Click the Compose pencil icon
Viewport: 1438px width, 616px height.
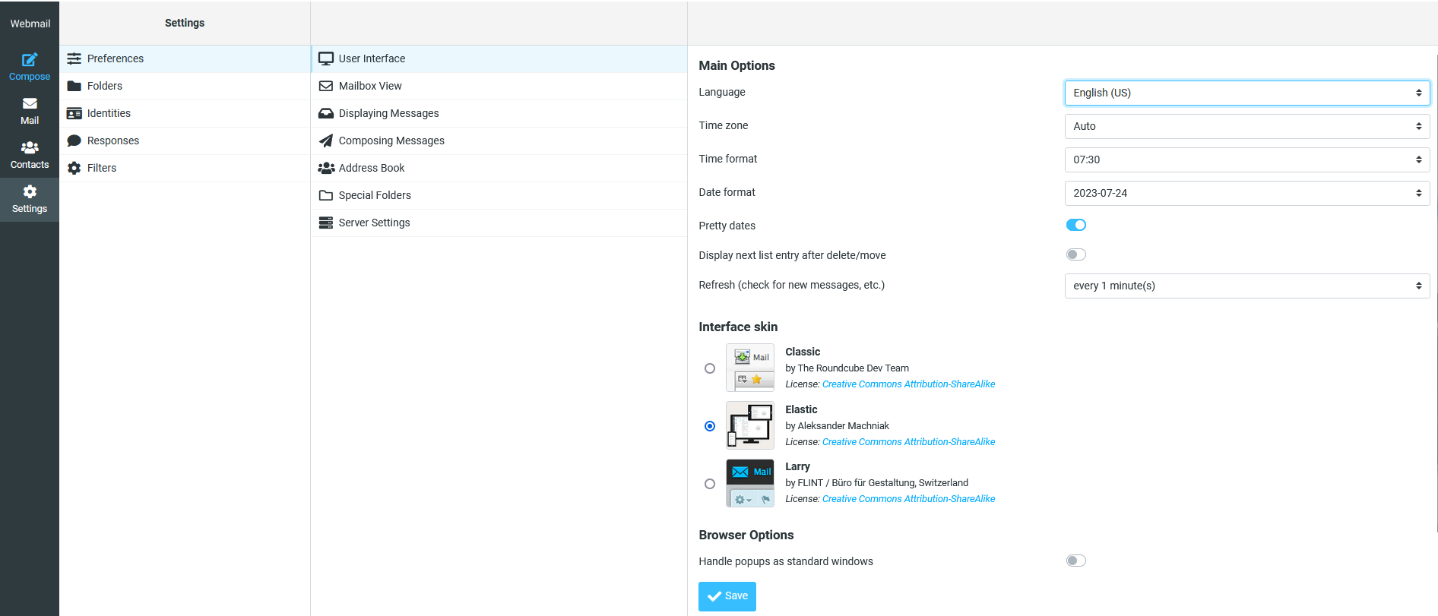(30, 60)
